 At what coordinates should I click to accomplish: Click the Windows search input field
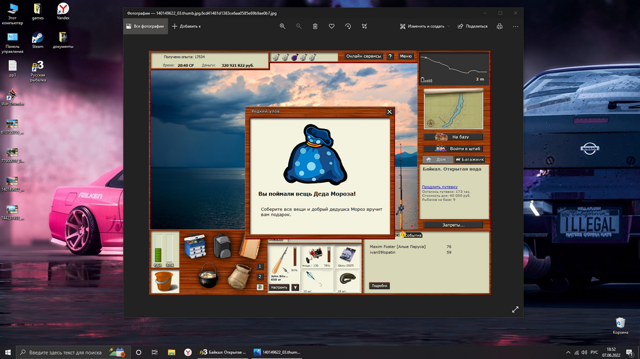64,352
